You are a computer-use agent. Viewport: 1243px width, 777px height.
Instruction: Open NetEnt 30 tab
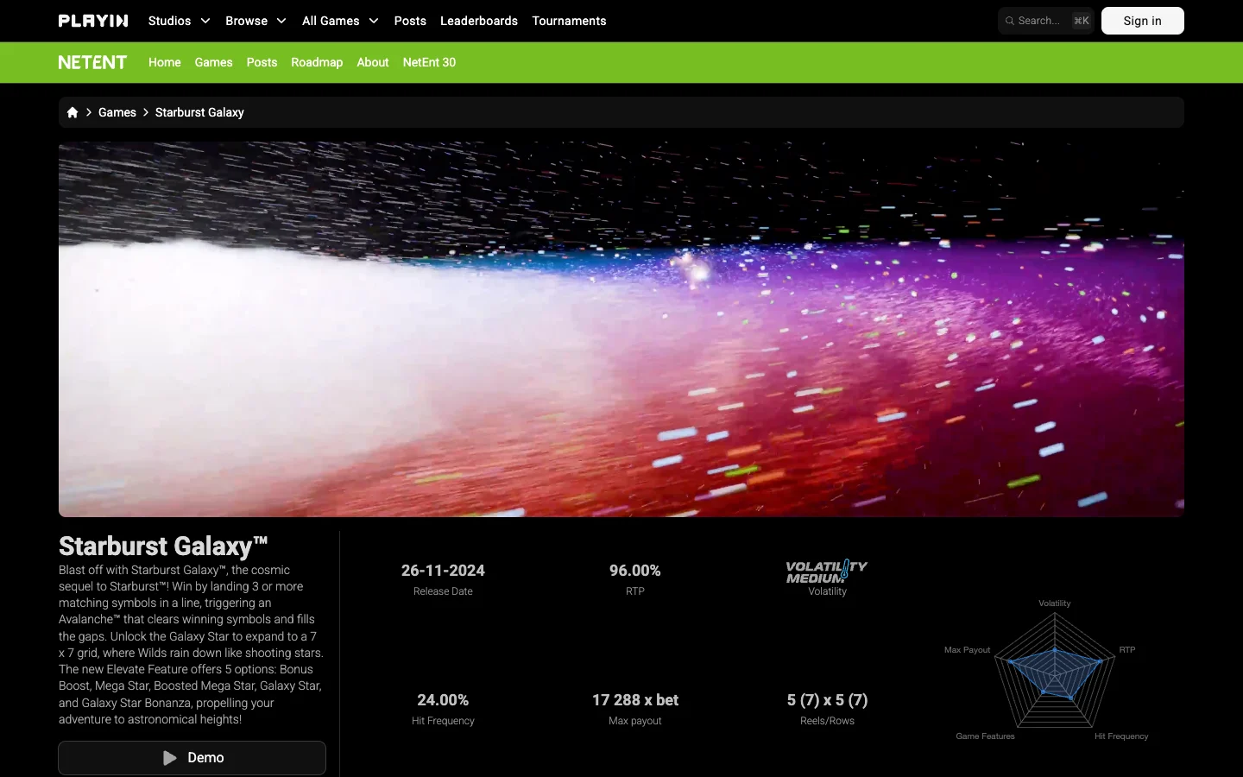coord(429,62)
